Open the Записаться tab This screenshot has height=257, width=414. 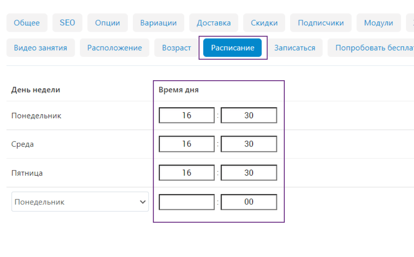(x=294, y=48)
